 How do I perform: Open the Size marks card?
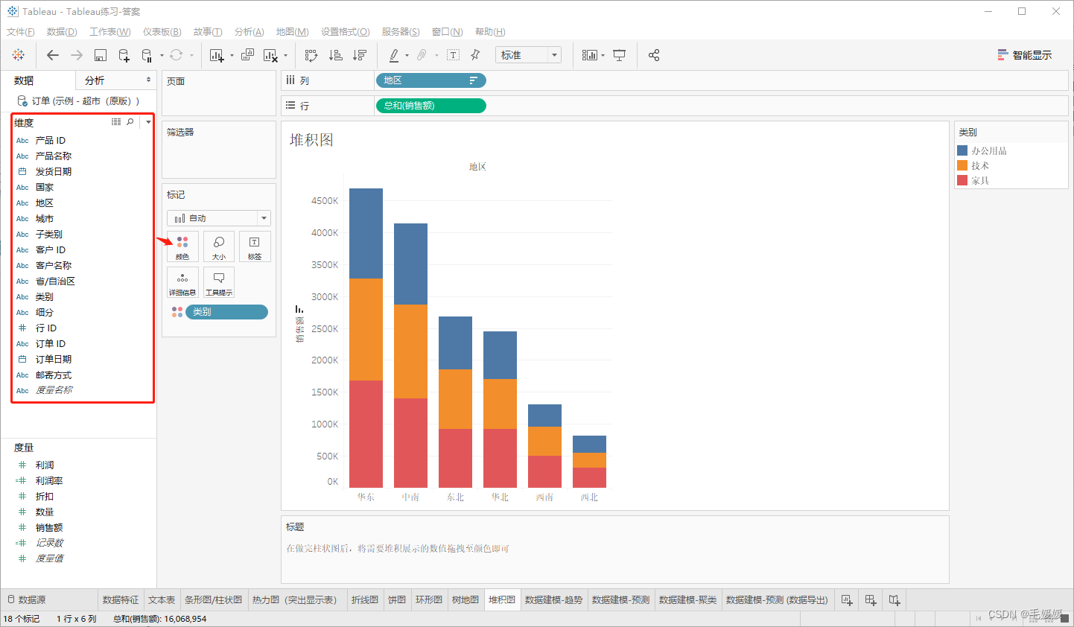click(x=219, y=246)
